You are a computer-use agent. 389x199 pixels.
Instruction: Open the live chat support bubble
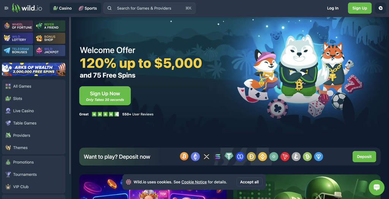376,187
